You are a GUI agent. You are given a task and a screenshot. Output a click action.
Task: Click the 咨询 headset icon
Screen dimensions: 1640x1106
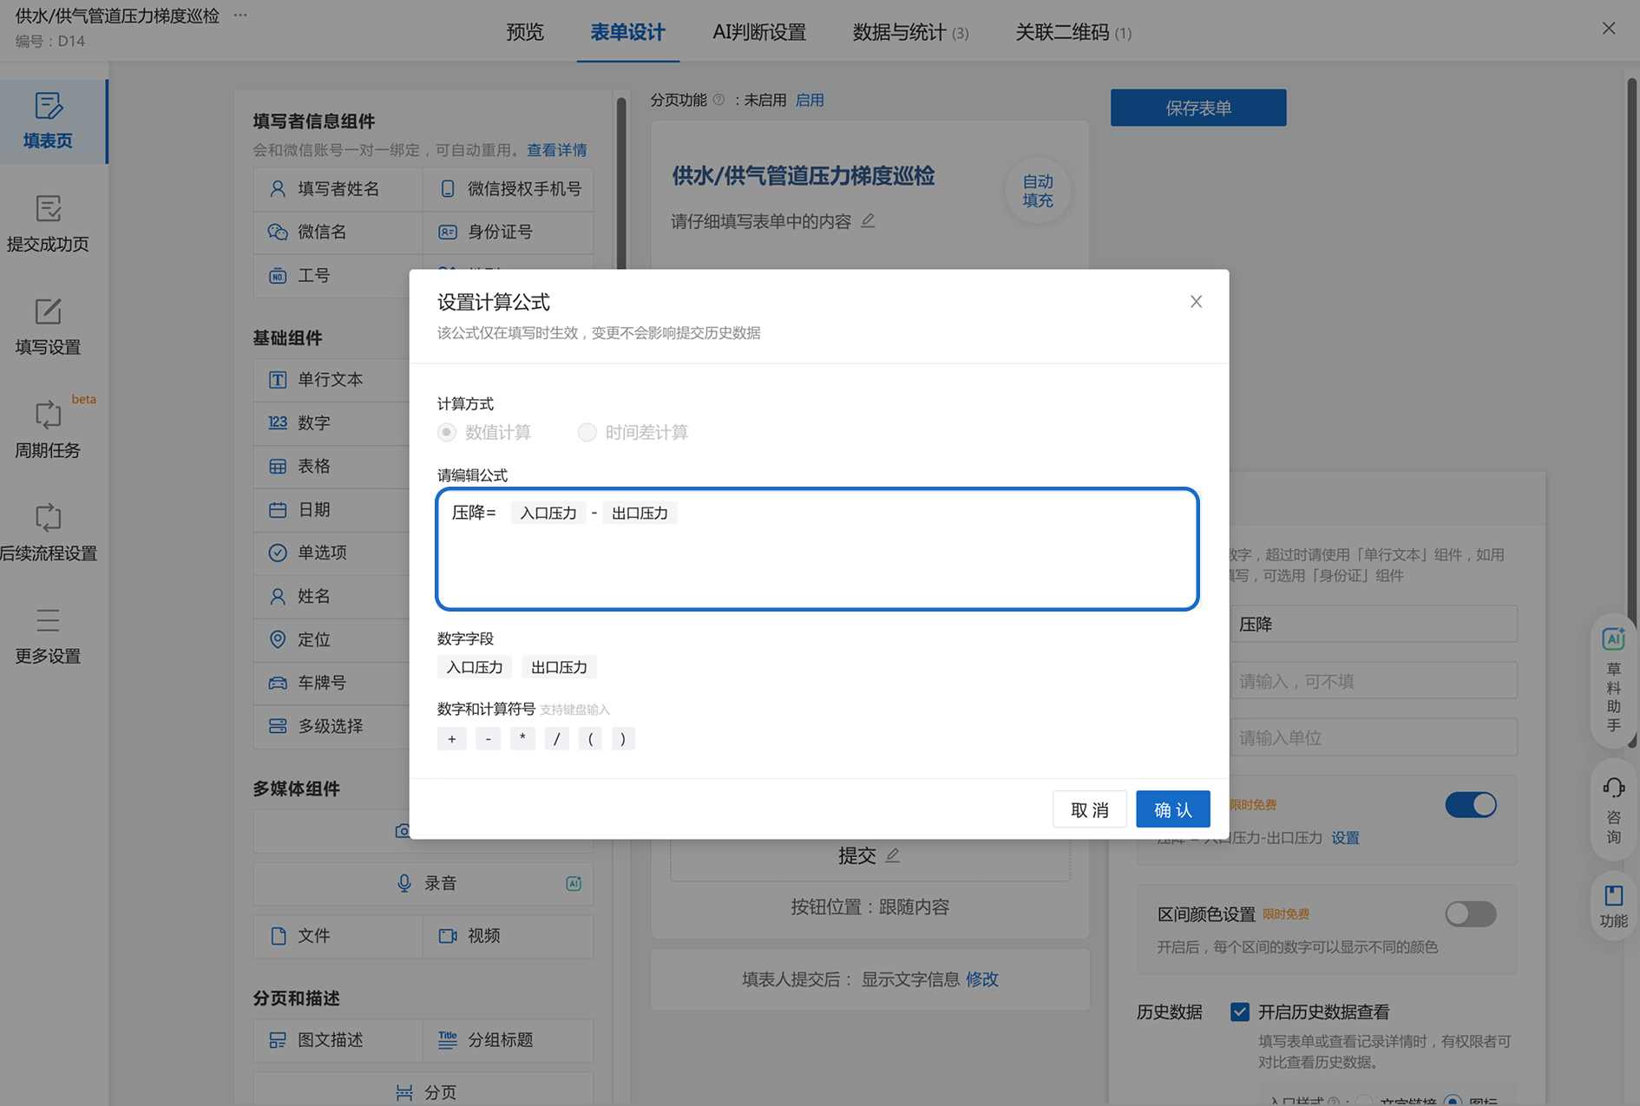[x=1613, y=809]
